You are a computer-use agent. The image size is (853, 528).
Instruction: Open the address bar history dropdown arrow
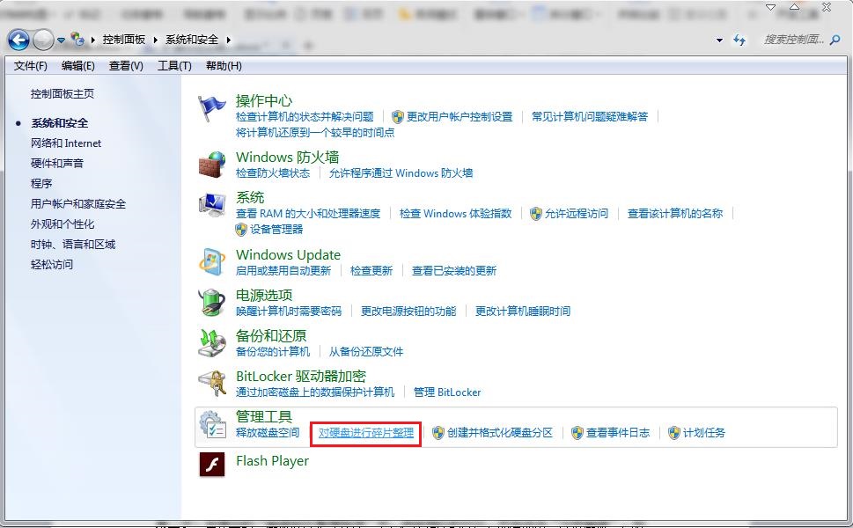click(x=719, y=40)
